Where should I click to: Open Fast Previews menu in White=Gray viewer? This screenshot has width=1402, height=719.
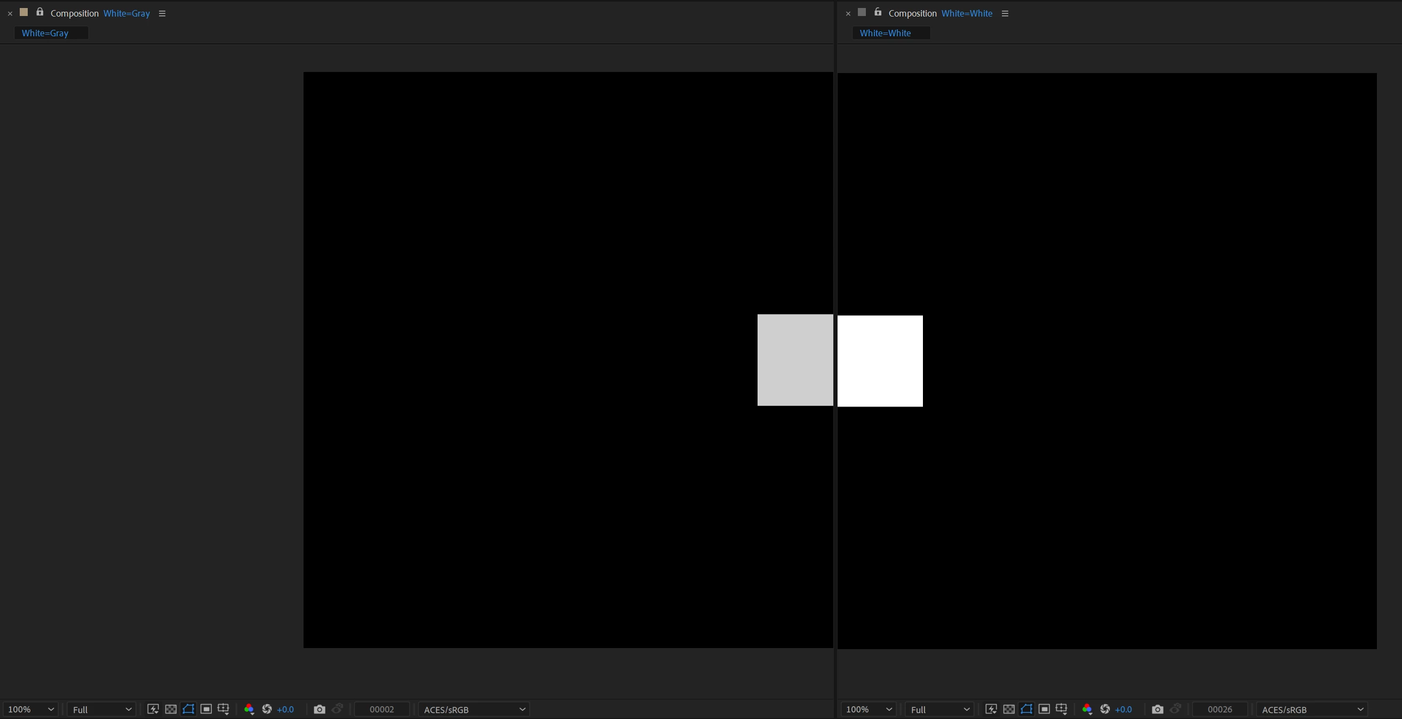point(153,709)
